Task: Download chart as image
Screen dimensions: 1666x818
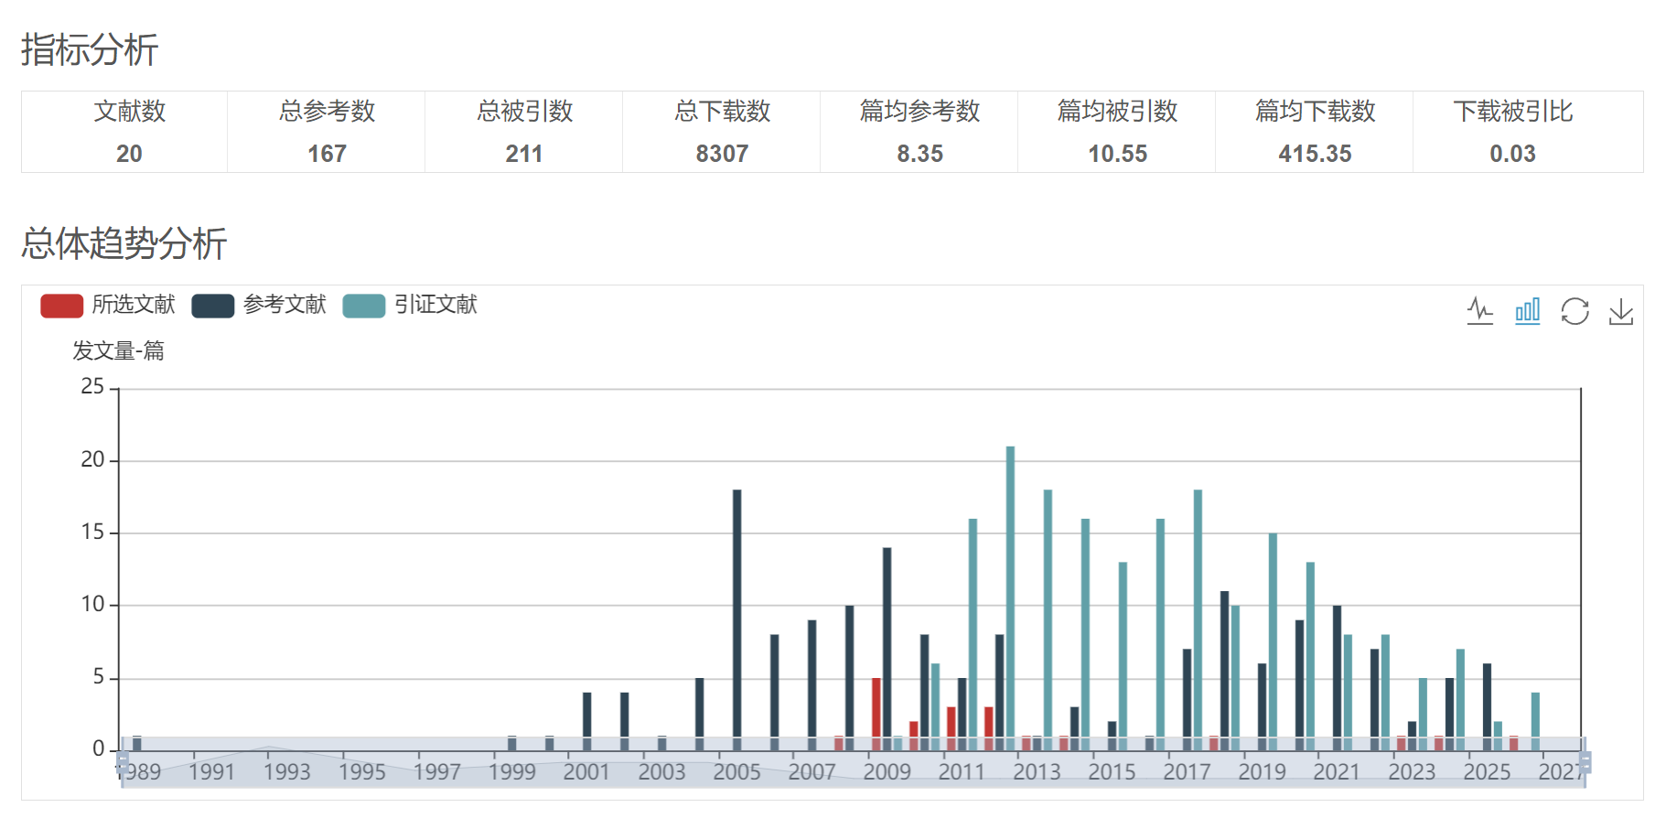Action: 1621,311
